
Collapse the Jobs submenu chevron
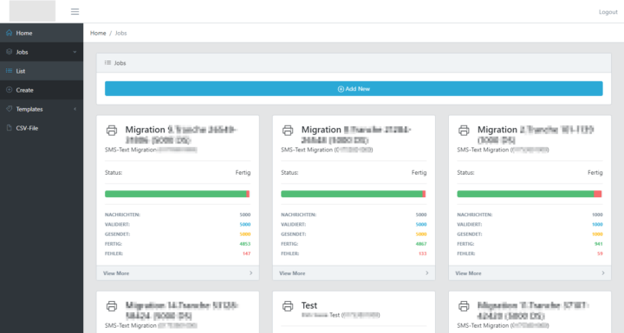[x=75, y=52]
